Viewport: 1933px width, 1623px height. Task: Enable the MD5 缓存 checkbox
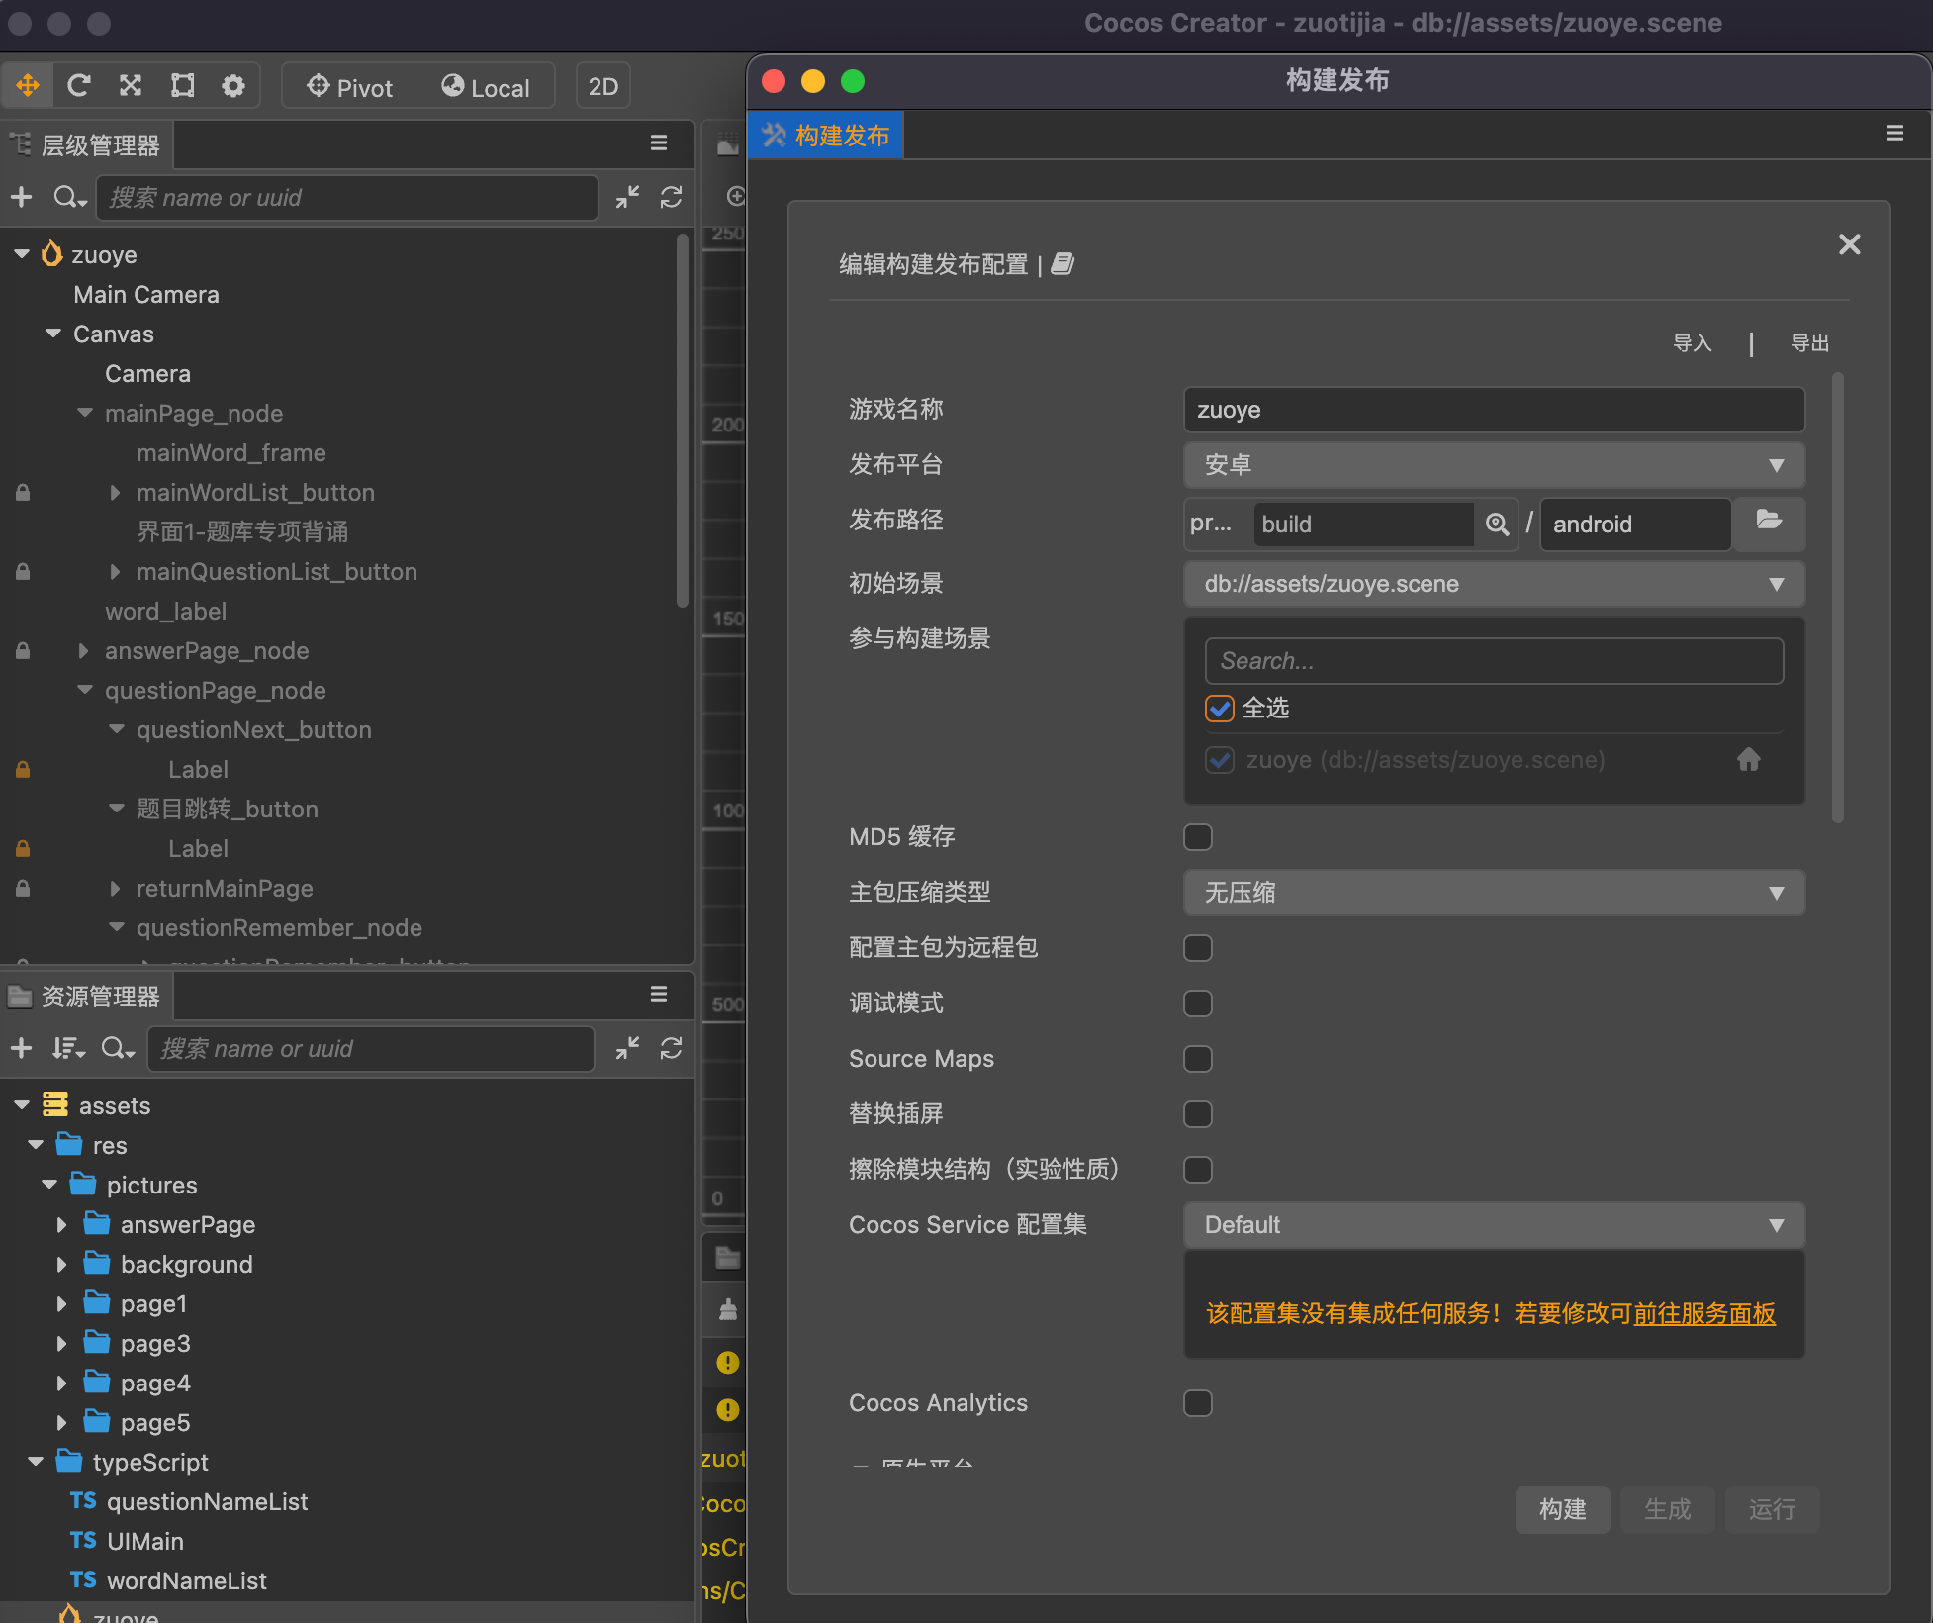pos(1198,837)
